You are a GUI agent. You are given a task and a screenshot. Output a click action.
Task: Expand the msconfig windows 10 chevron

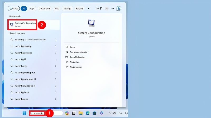coord(56,79)
